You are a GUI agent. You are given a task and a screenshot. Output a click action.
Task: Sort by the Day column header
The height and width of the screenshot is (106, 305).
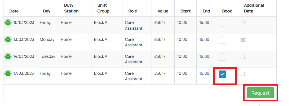tap(47, 11)
